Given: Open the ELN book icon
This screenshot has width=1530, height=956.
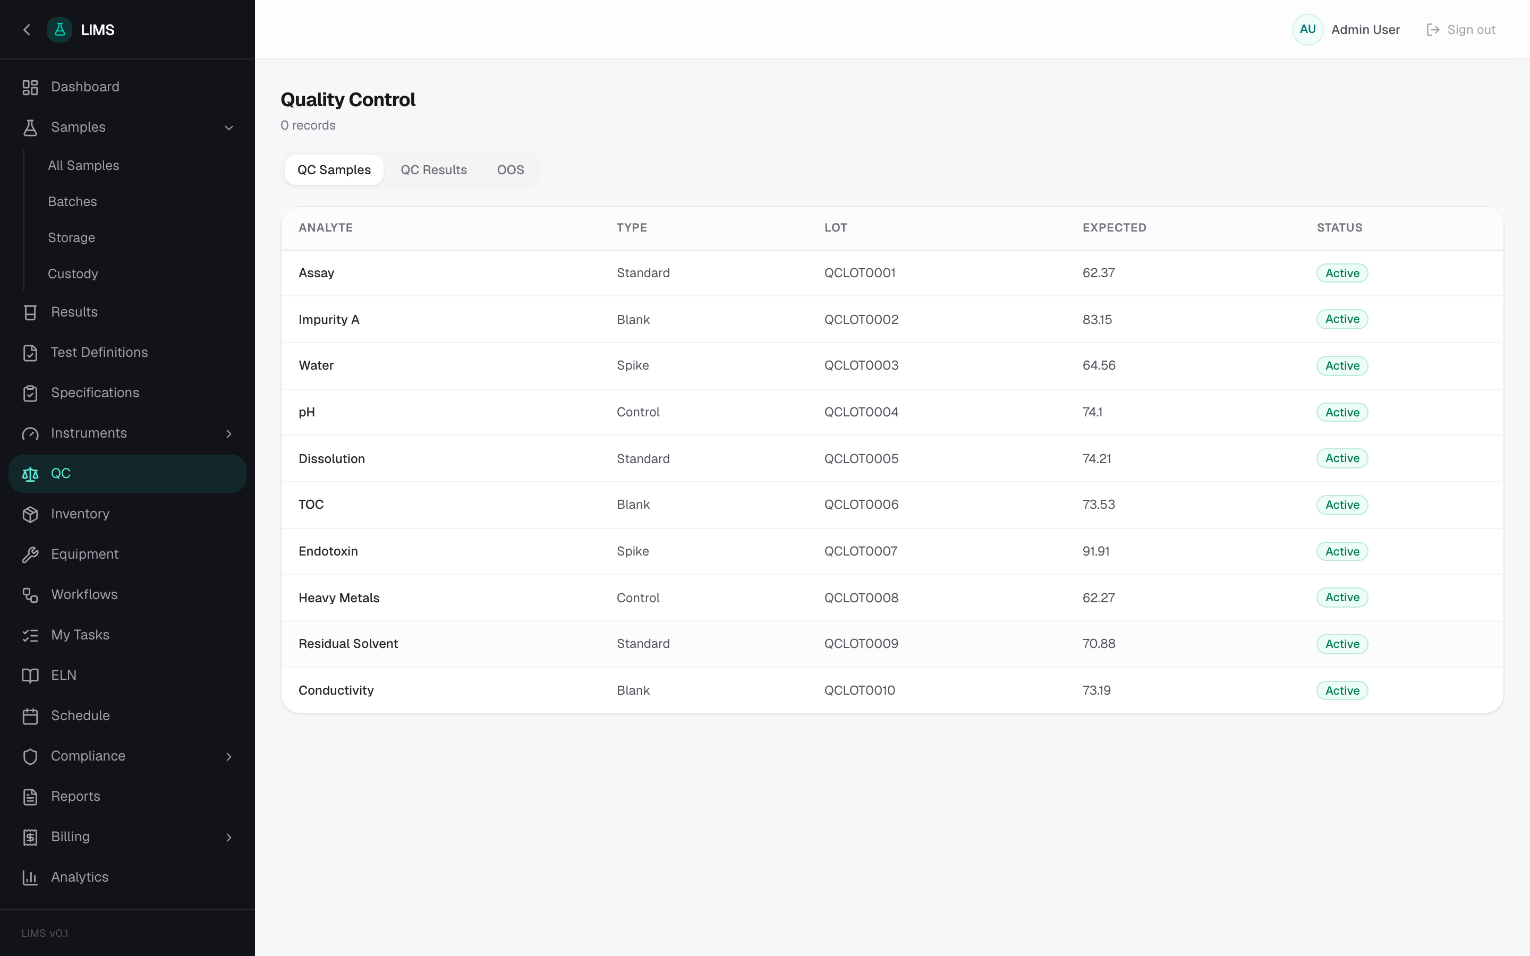Looking at the screenshot, I should (30, 675).
